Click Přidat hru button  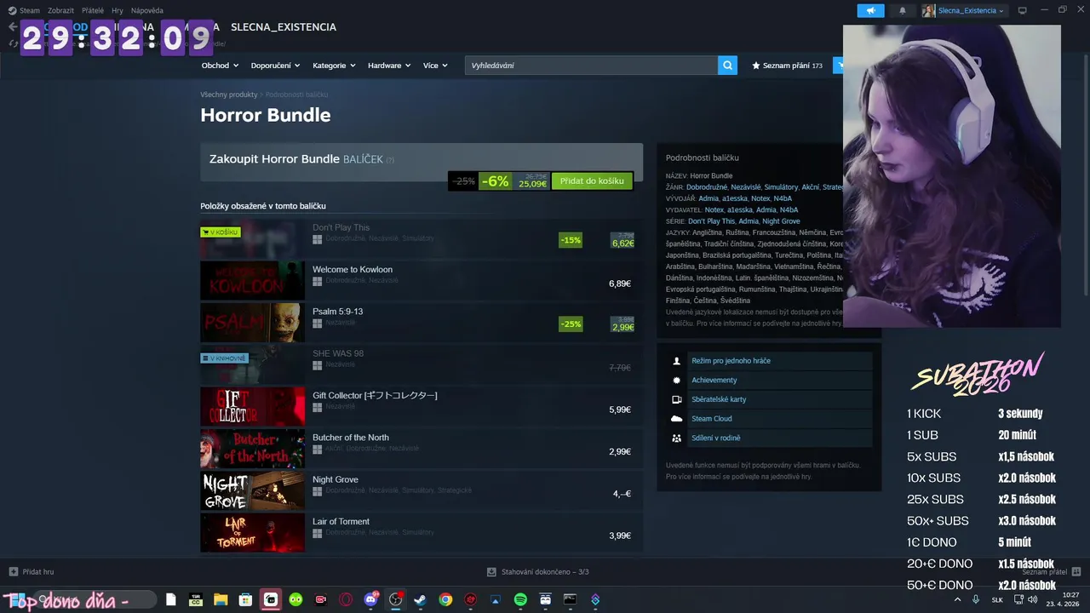32,572
